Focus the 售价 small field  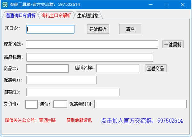click(60, 104)
